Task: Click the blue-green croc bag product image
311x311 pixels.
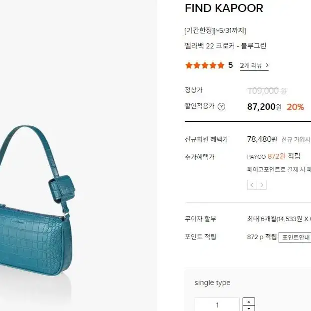Action: click(36, 202)
